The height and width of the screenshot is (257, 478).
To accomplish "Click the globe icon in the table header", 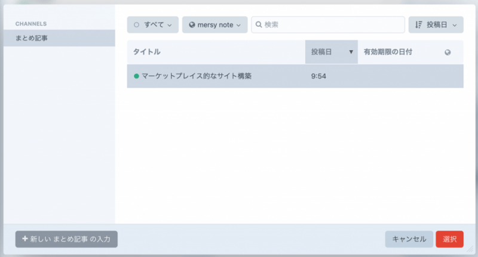I will pyautogui.click(x=448, y=52).
